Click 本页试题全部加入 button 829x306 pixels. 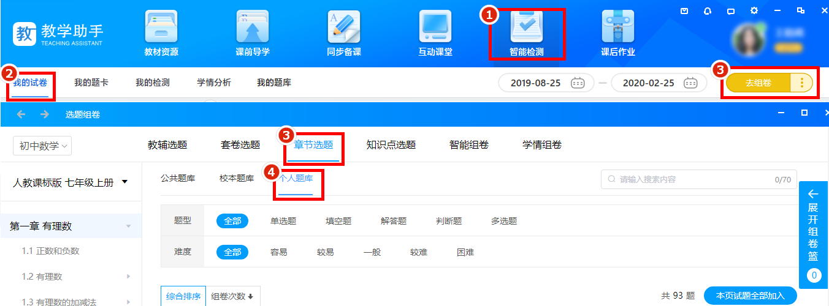(x=750, y=296)
